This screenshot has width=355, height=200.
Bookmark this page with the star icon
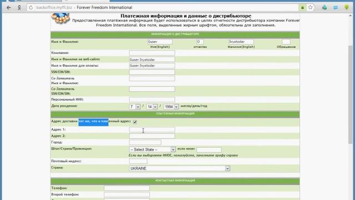[x=311, y=7]
